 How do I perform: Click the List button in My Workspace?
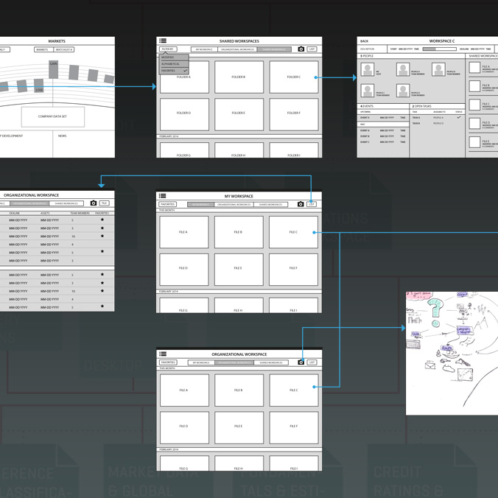click(311, 204)
